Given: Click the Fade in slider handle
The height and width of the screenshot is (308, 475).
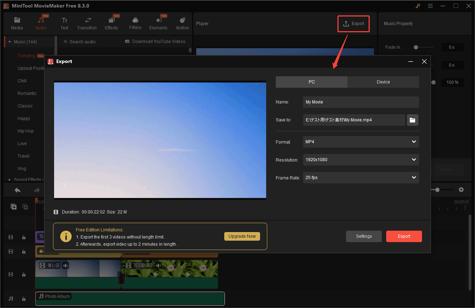Looking at the screenshot, I should click(x=416, y=47).
